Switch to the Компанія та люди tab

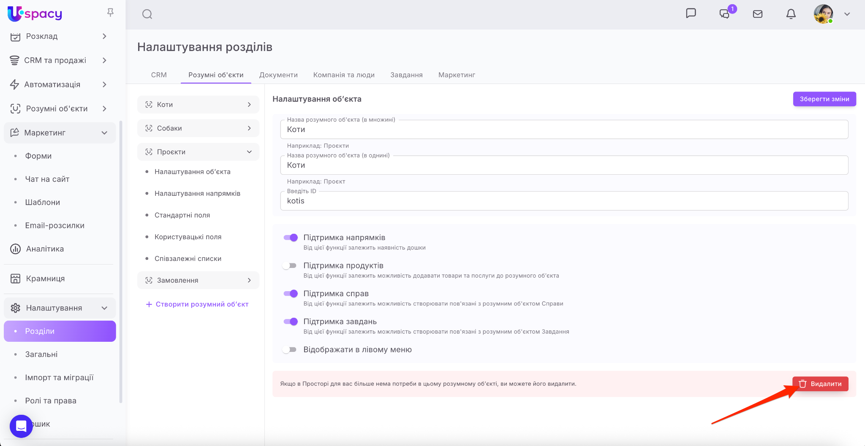click(x=344, y=75)
